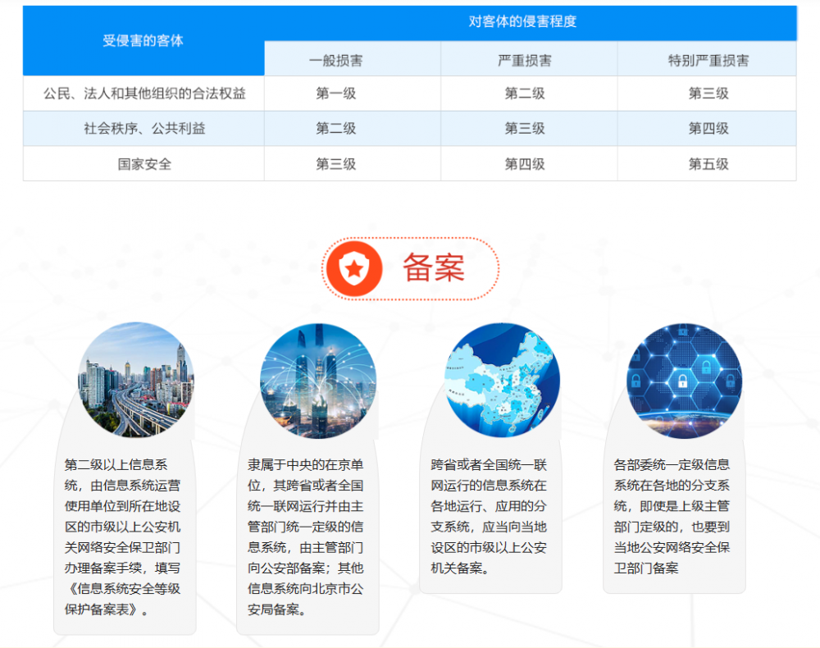
Task: Click the 第一级 cell in the table
Action: click(x=335, y=94)
